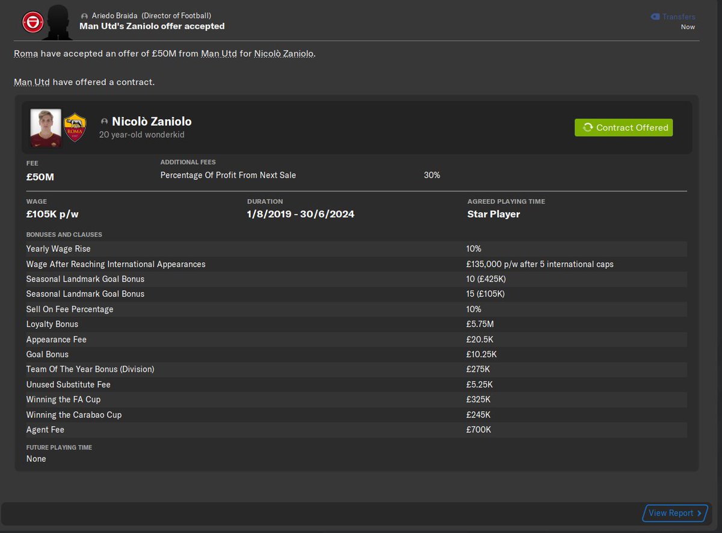The height and width of the screenshot is (533, 722).
Task: Select the Agent Fee row label
Action: (45, 430)
